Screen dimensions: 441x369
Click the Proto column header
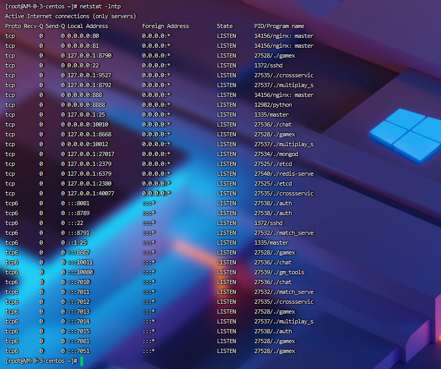13,26
